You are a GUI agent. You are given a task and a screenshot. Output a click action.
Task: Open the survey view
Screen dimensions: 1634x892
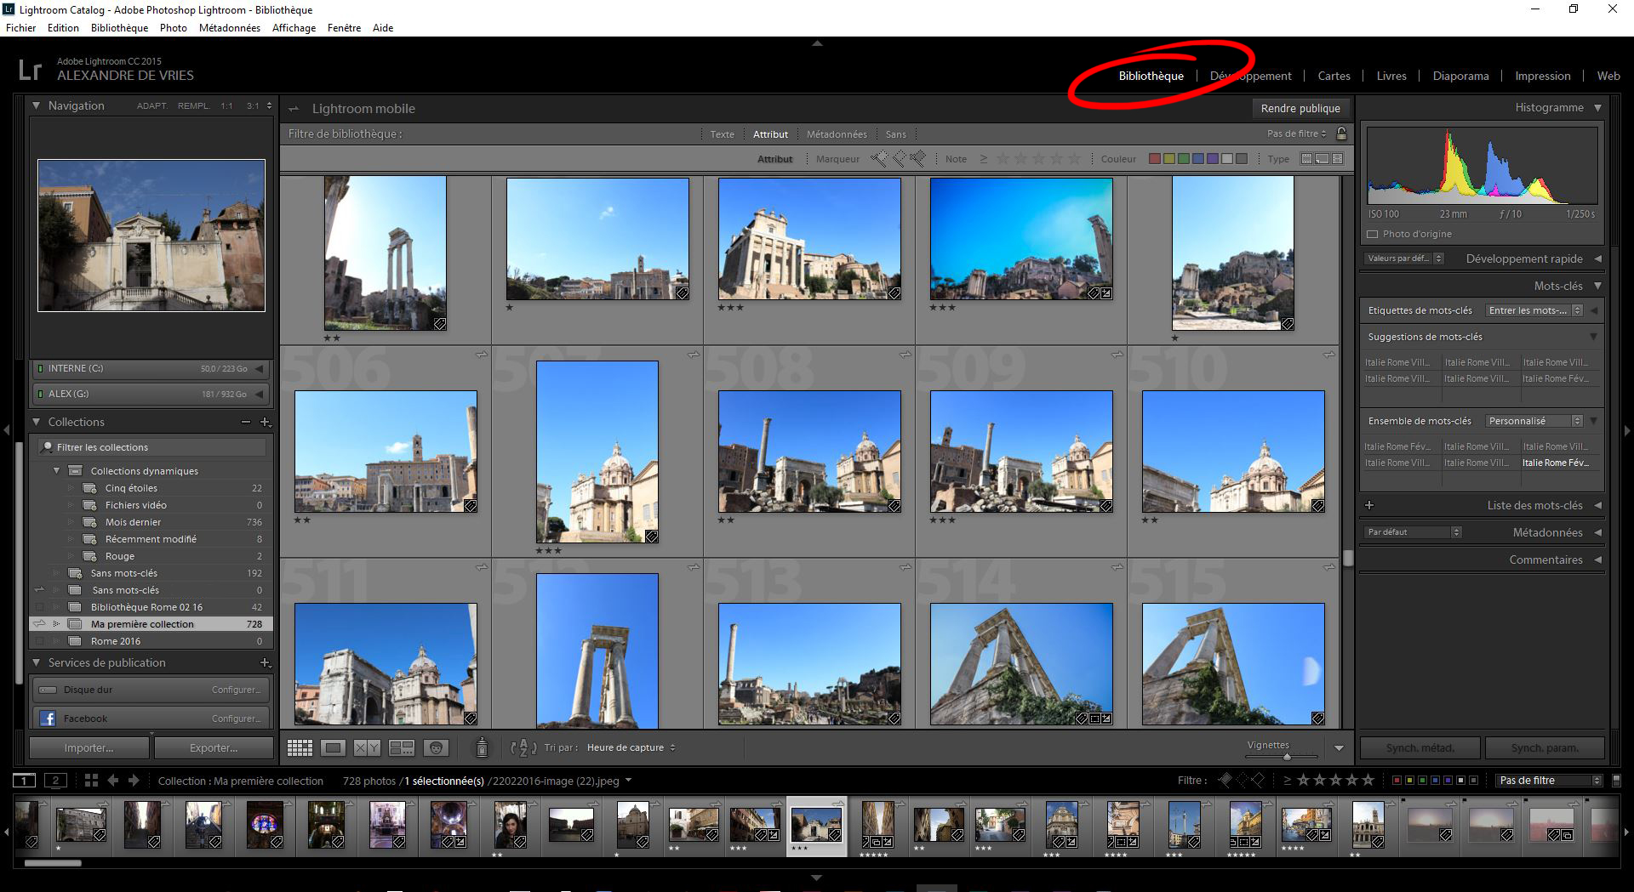(401, 748)
